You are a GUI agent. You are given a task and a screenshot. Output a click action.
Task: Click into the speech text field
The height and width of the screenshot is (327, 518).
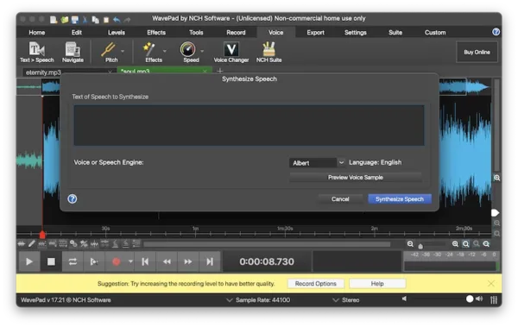coord(250,125)
